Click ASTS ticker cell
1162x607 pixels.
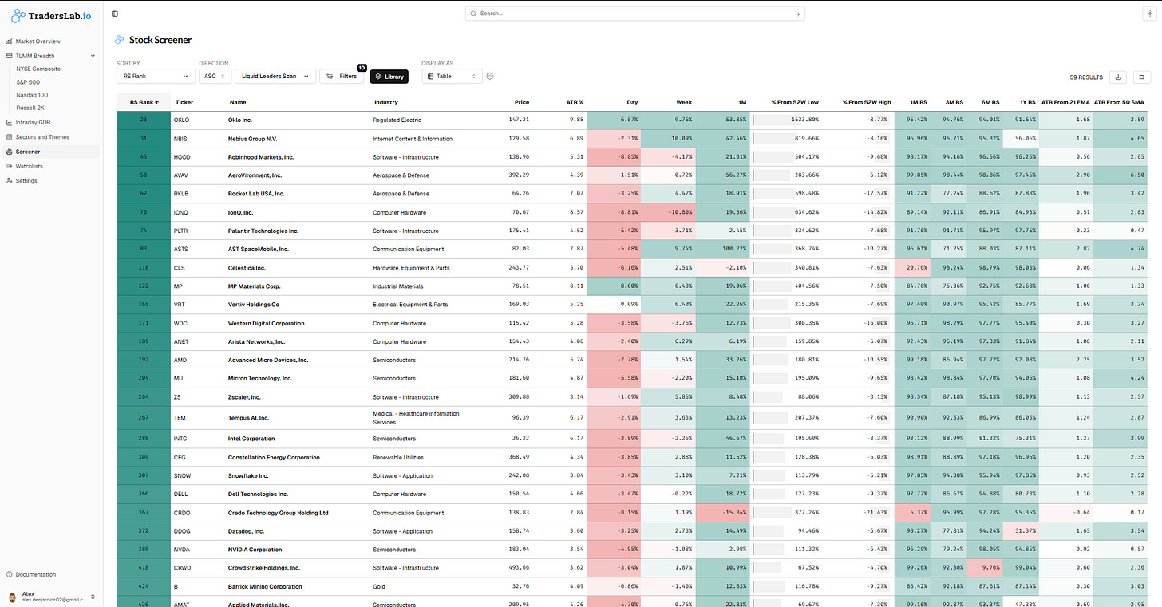[181, 250]
